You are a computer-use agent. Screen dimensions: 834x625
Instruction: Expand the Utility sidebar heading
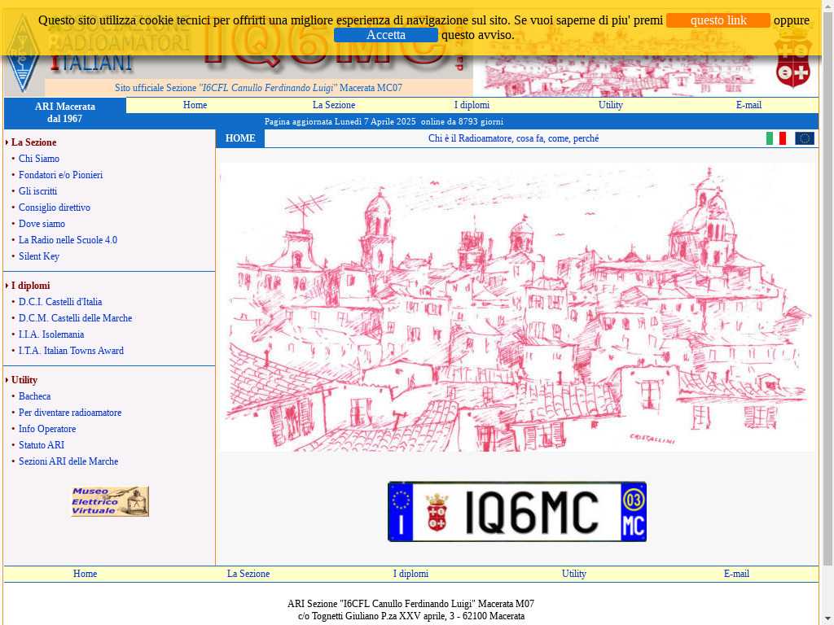24,380
